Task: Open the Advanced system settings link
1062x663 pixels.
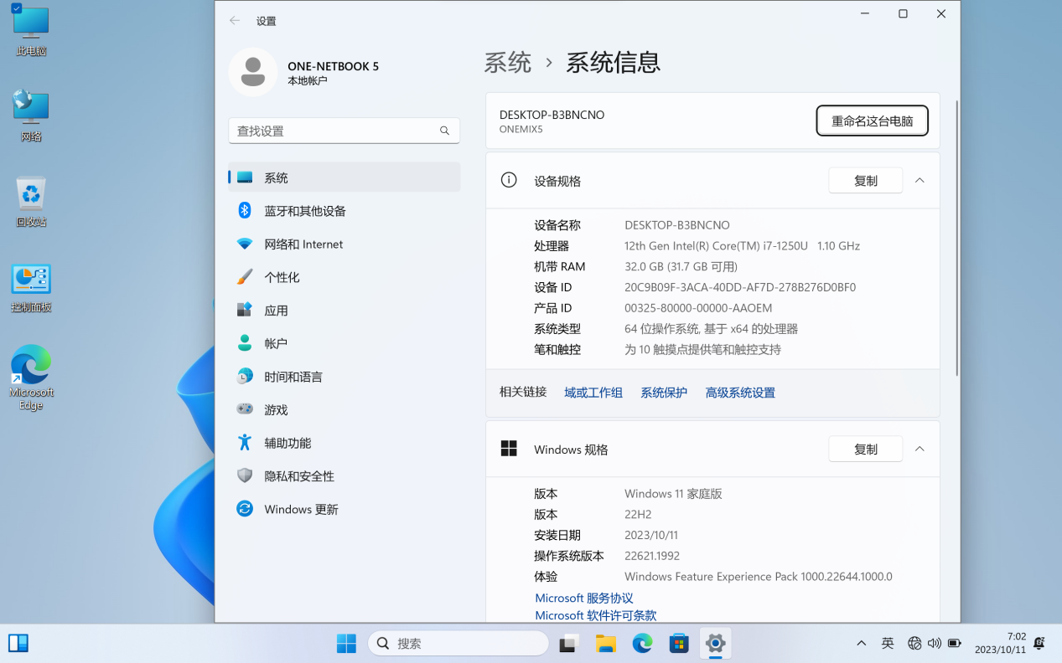Action: (739, 393)
